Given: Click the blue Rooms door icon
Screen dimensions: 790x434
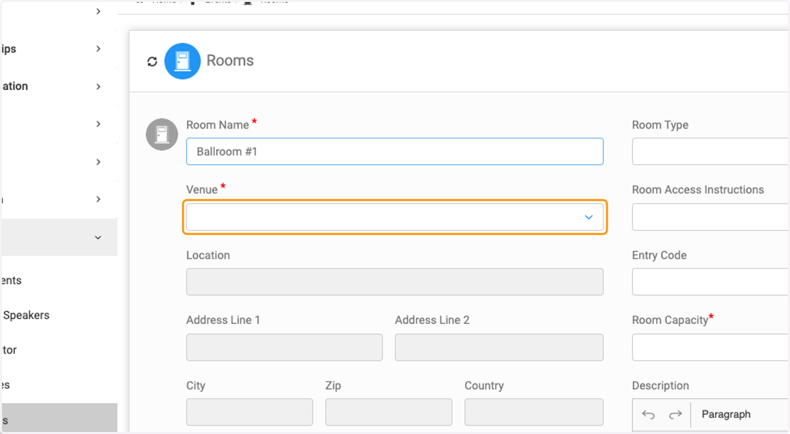Looking at the screenshot, I should click(182, 61).
